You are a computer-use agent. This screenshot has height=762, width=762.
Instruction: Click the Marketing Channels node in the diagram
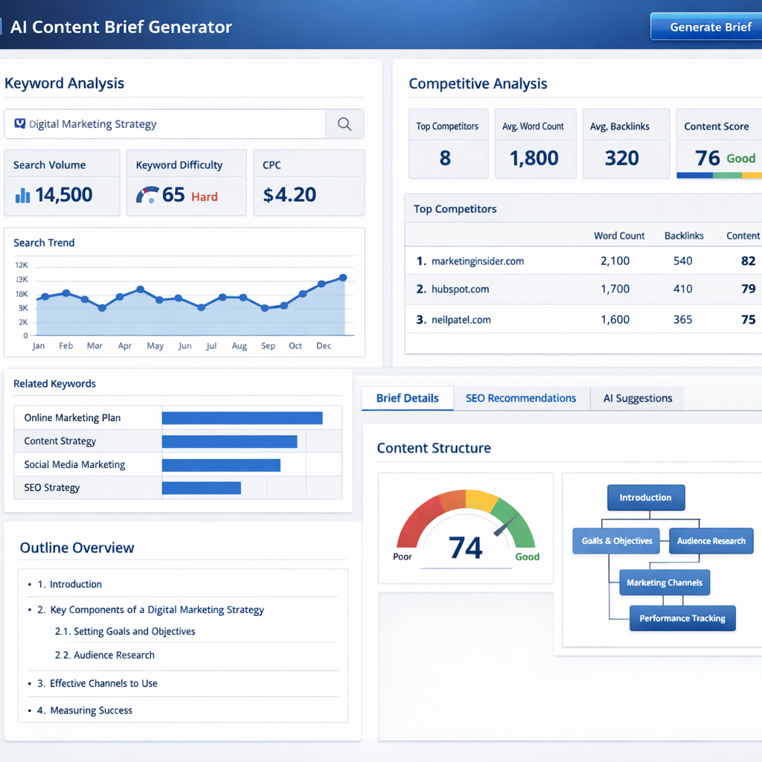(665, 583)
